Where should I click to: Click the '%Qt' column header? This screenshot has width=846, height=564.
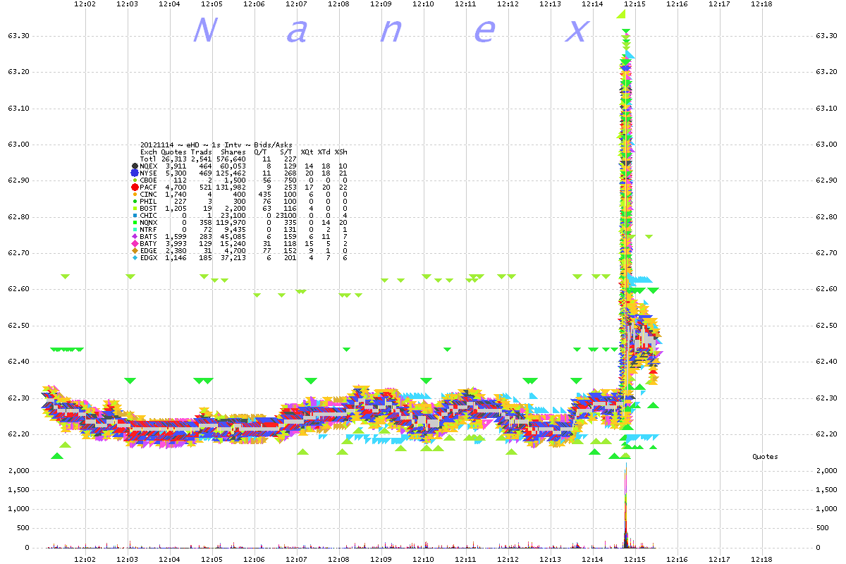tap(307, 152)
